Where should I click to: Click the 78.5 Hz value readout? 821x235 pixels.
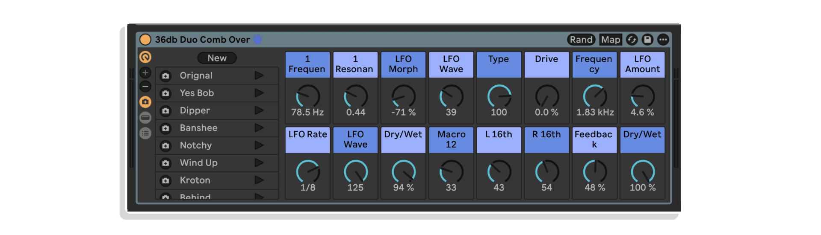click(307, 113)
